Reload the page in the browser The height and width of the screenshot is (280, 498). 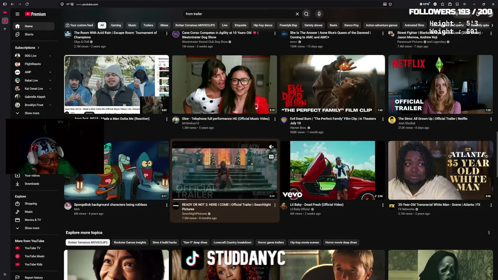[27, 4]
